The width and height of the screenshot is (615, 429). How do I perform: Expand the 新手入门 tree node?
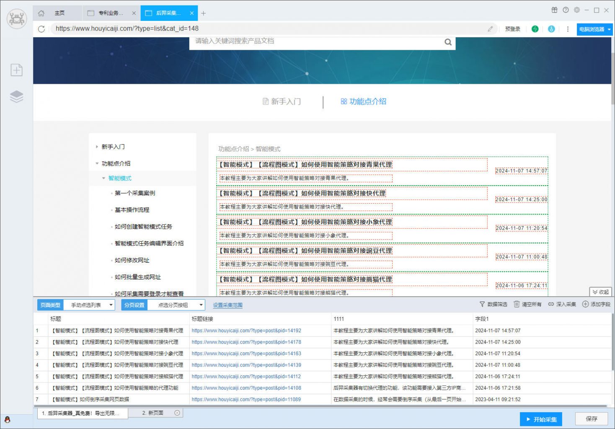pyautogui.click(x=97, y=147)
